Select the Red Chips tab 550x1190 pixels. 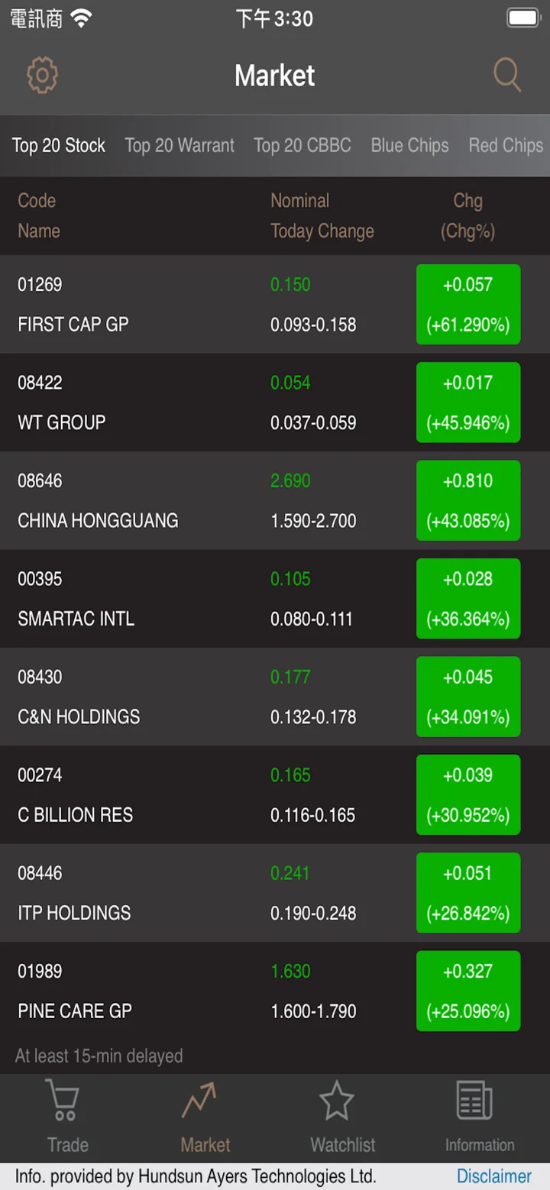click(506, 145)
